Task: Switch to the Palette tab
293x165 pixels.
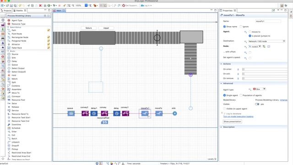Action: coord(20,11)
